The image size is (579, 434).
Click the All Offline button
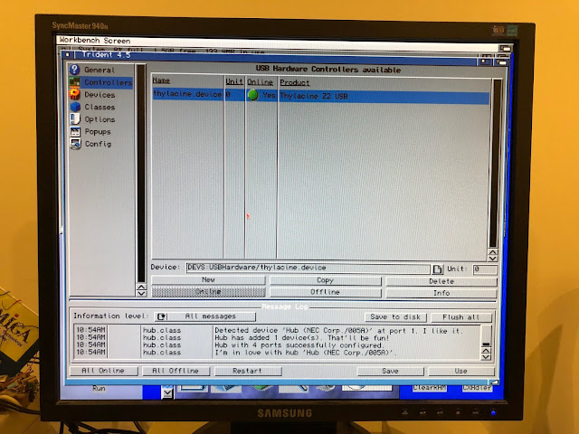(176, 371)
